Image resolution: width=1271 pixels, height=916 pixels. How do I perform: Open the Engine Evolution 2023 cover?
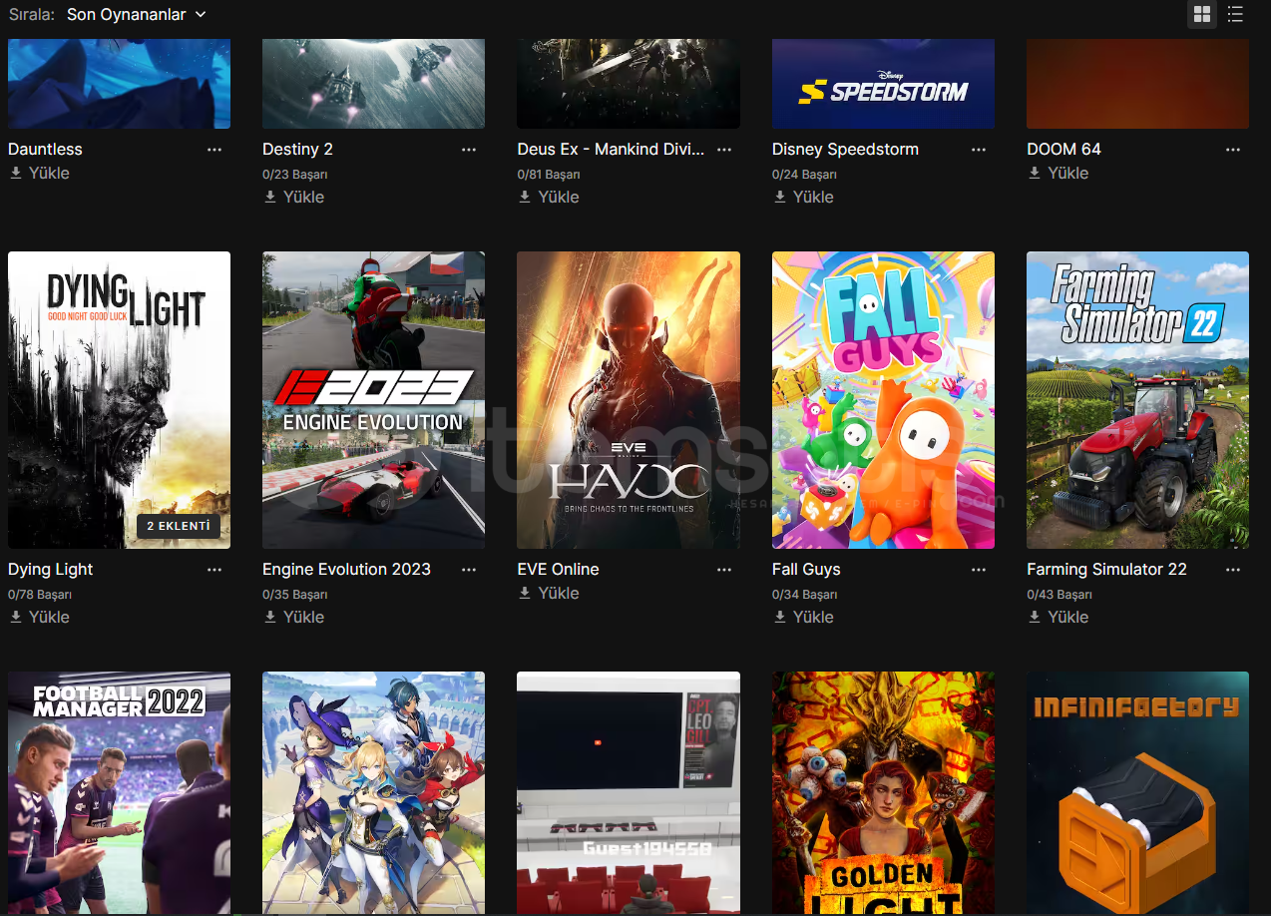point(373,399)
